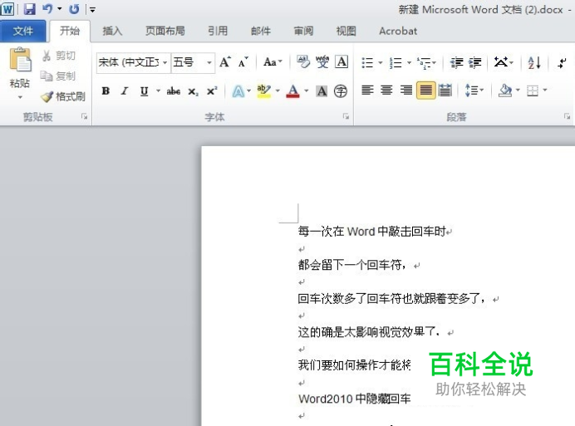The image size is (575, 426).
Task: Click the Bullets list icon
Action: [367, 62]
